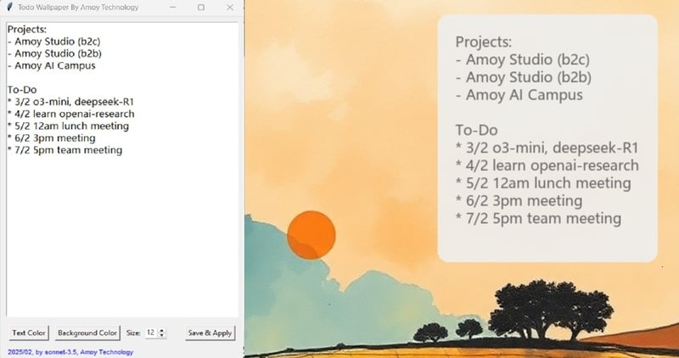Open the Background Color picker
This screenshot has height=358, width=679.
tap(88, 333)
